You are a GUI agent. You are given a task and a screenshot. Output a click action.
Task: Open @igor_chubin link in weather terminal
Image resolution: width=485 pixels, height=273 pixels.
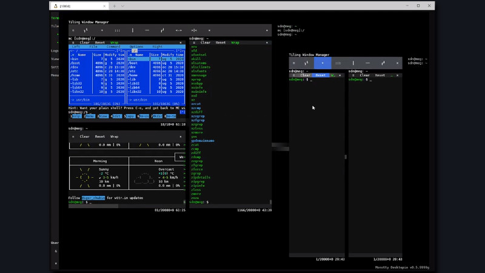click(x=93, y=198)
